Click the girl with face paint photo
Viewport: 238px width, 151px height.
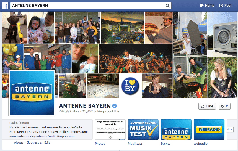point(41,28)
